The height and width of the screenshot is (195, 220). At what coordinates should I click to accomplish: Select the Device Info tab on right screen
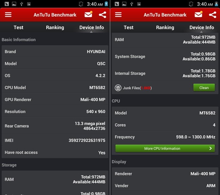(x=202, y=27)
